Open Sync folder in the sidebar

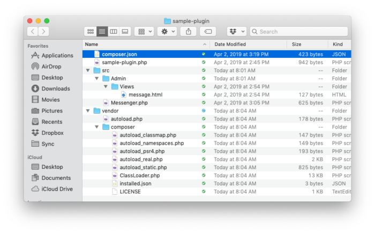[43, 144]
